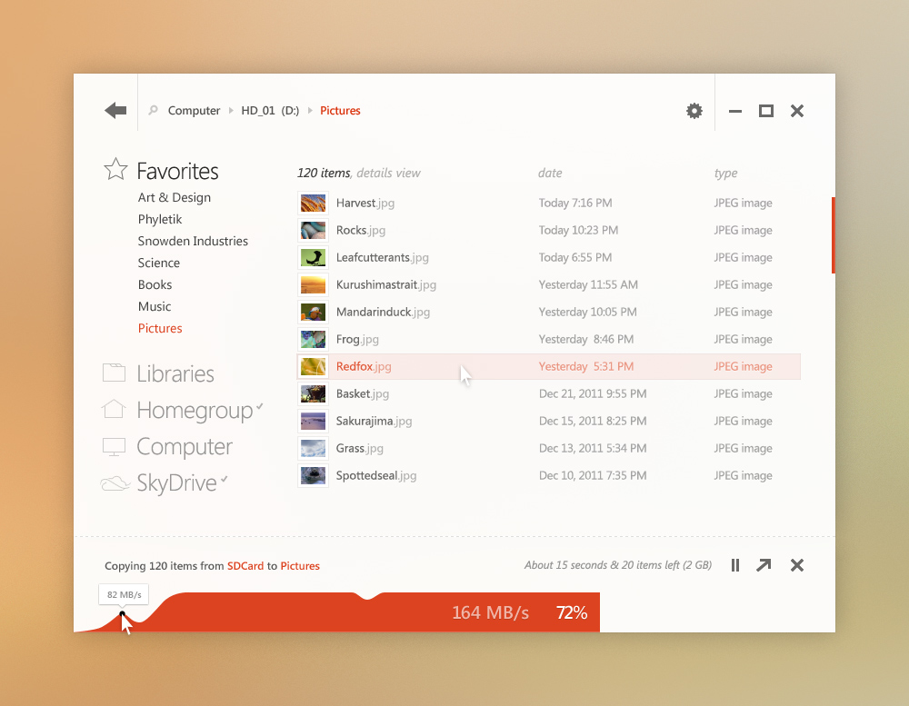This screenshot has width=909, height=706.
Task: Expand copy details with arrow icon
Action: coord(764,565)
